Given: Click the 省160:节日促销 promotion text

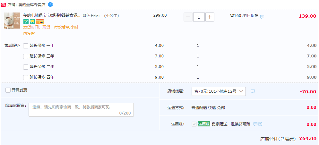Looking at the screenshot, I should 244,16.
